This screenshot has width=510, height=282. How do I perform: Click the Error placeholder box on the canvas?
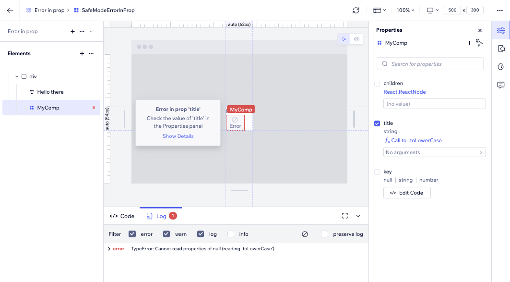235,123
